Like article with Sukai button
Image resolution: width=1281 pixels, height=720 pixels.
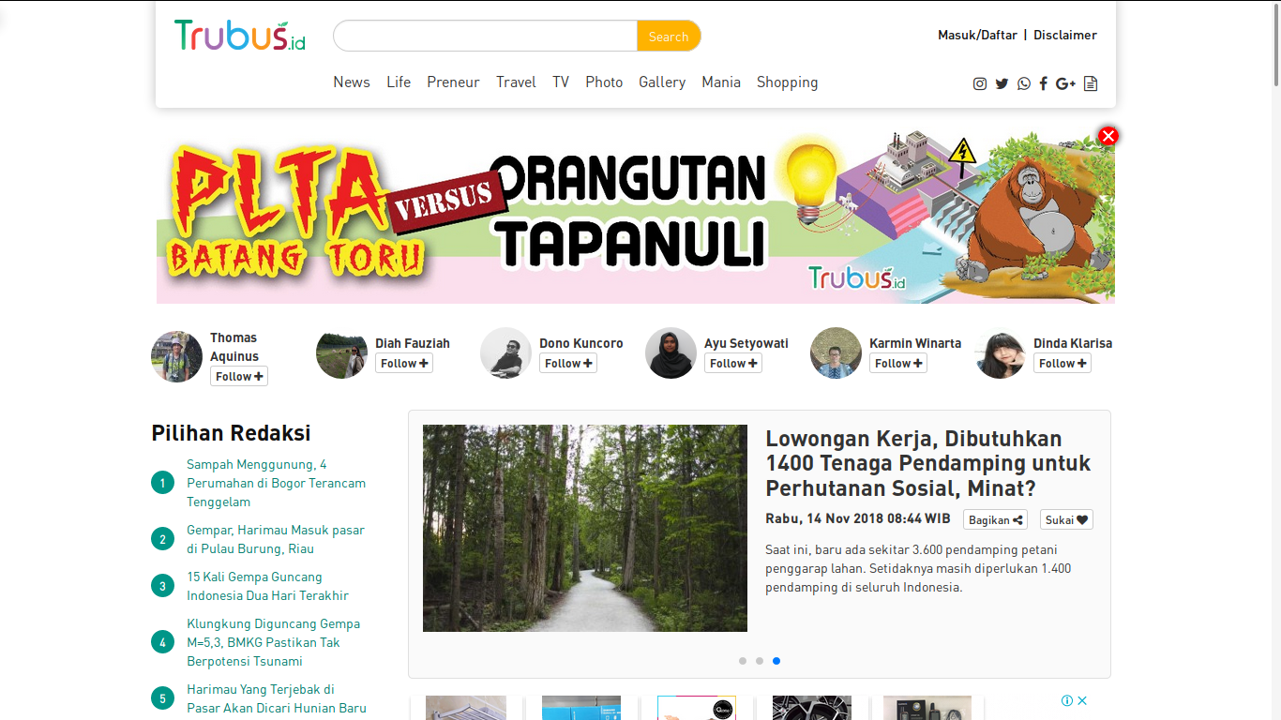(x=1066, y=519)
